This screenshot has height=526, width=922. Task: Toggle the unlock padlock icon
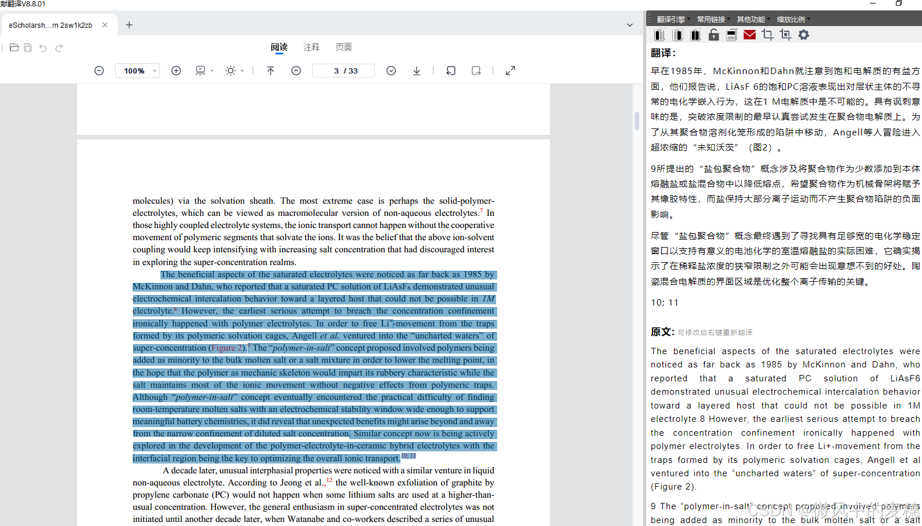713,35
